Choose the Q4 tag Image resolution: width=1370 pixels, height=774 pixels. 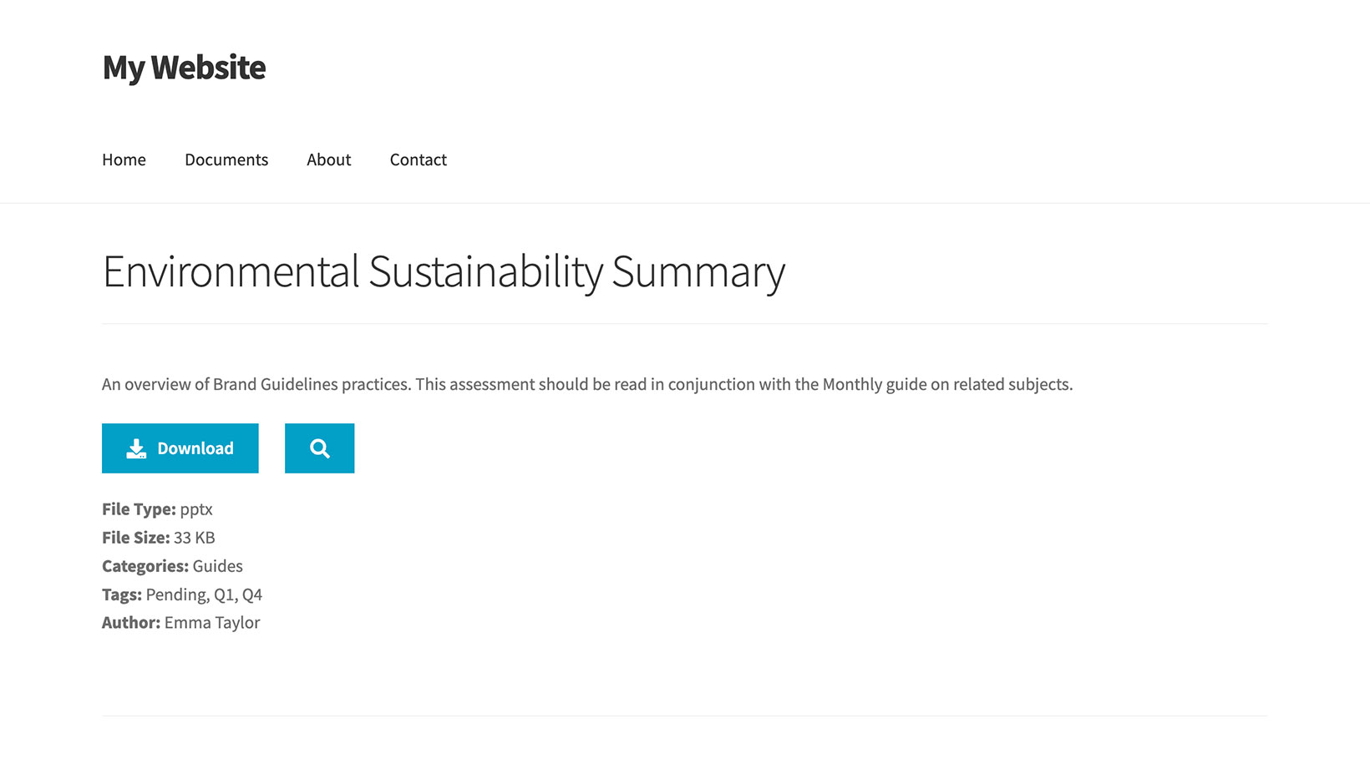pos(252,594)
